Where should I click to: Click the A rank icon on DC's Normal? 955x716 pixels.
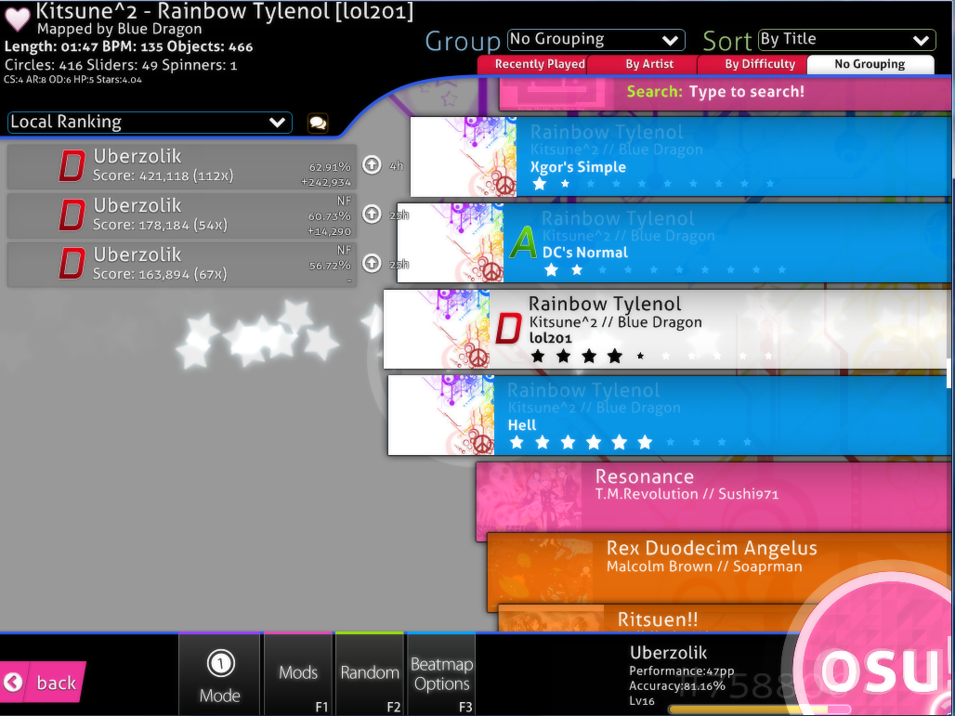523,243
